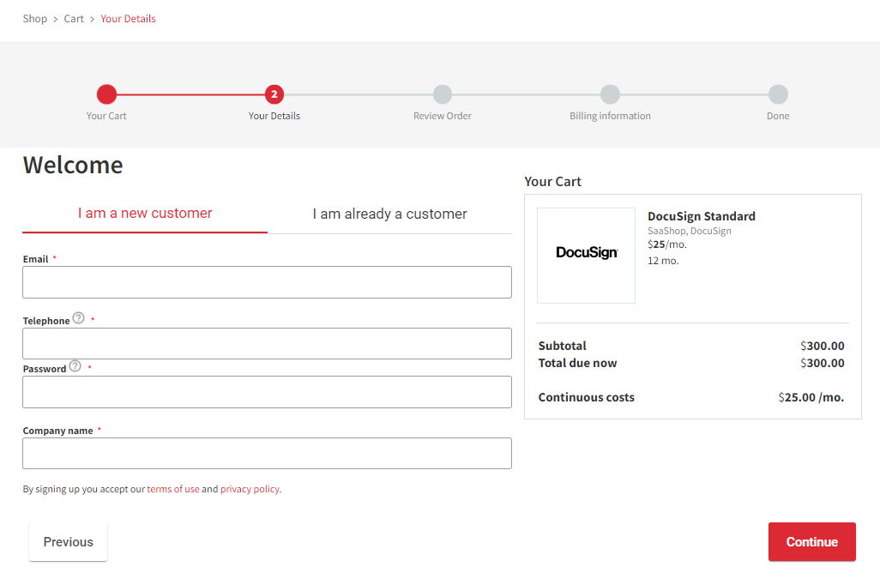
Task: Click the DocuSign product logo thumbnail
Action: (x=586, y=256)
